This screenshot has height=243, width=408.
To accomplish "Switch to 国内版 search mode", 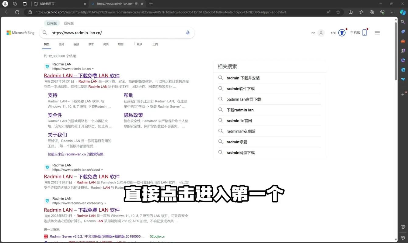I will click(x=52, y=23).
